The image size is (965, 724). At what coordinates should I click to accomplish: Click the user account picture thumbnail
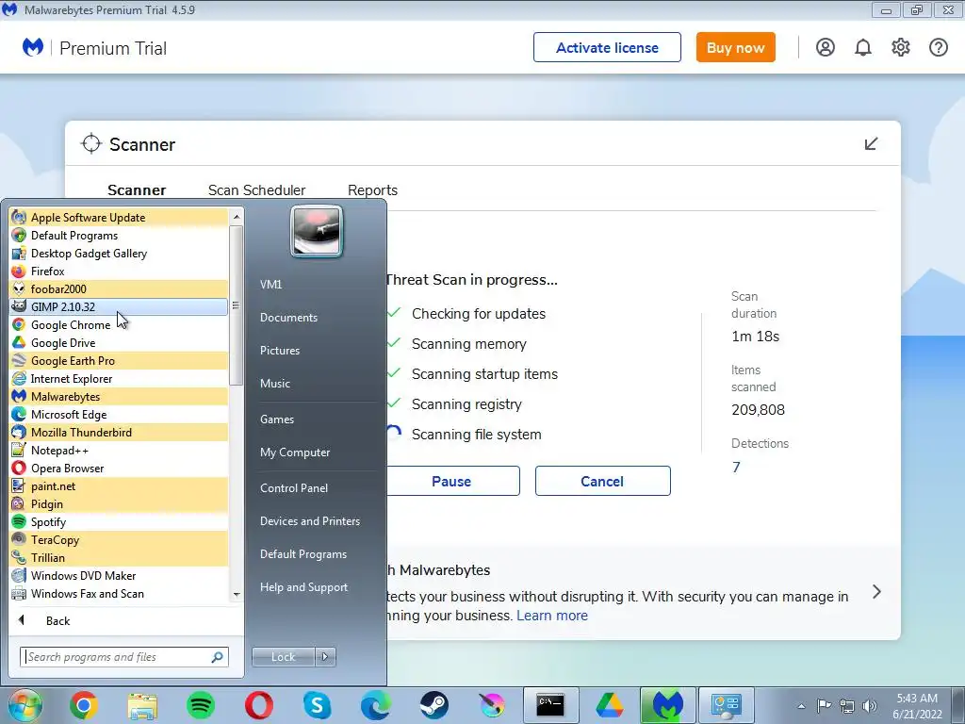click(317, 231)
